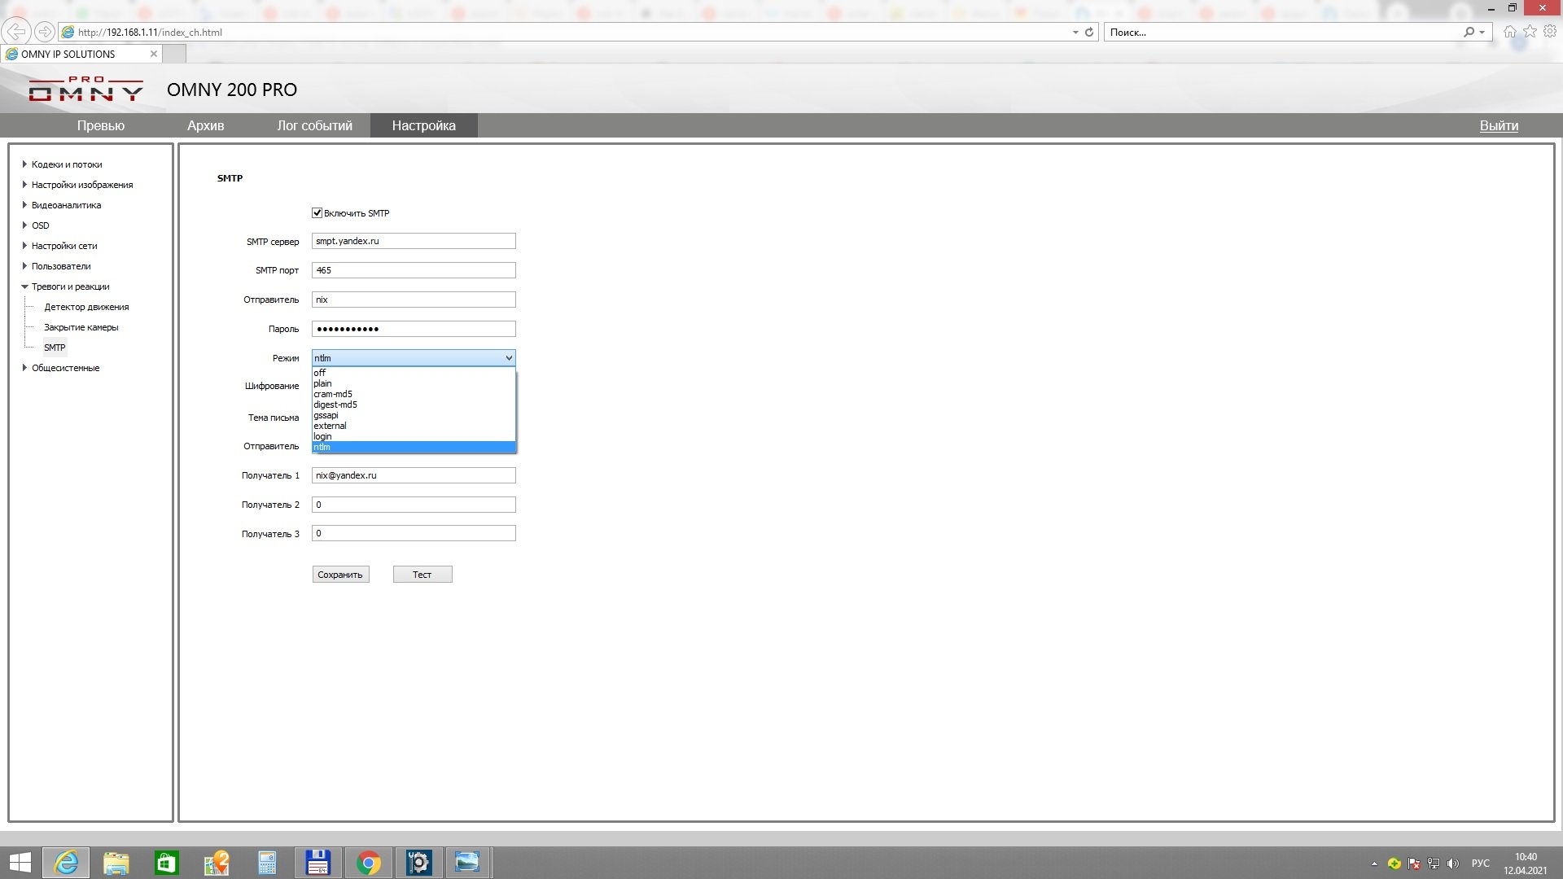Screen dimensions: 1563x879
Task: Expand Настройки сети tree section
Action: [64, 246]
